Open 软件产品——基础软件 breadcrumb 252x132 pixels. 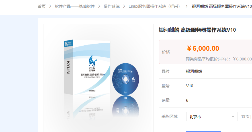75,6
